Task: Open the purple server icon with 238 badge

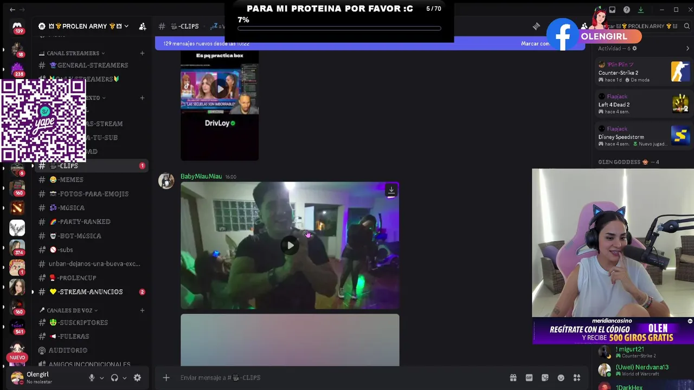Action: 17,70
